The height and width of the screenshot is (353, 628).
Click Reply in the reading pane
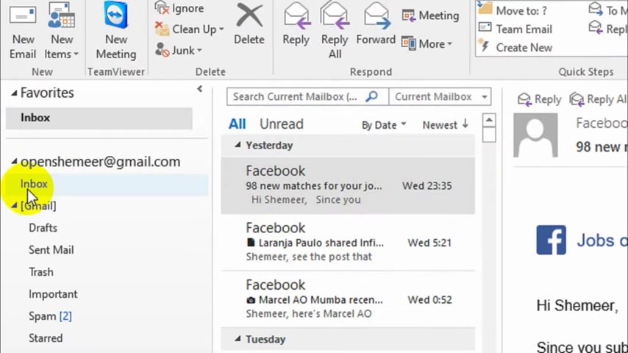pyautogui.click(x=540, y=99)
